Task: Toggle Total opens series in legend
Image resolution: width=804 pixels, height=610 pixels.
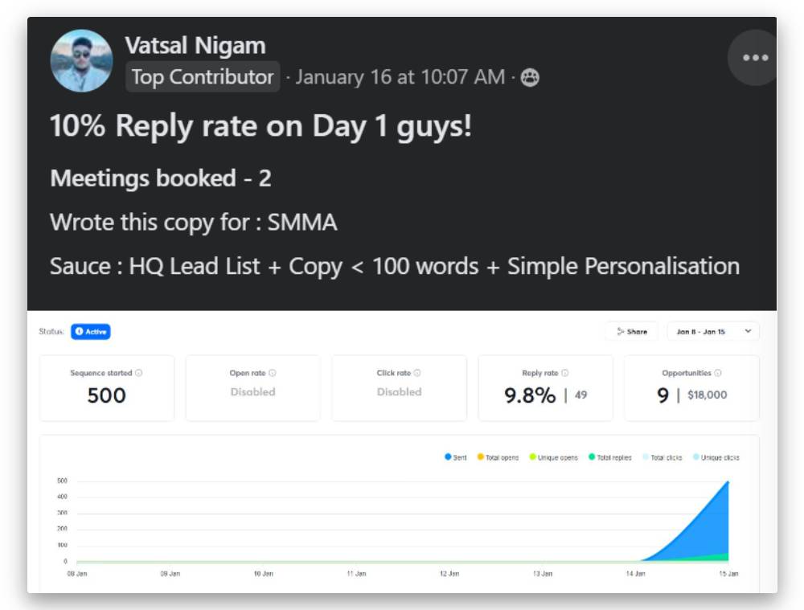Action: pos(498,457)
